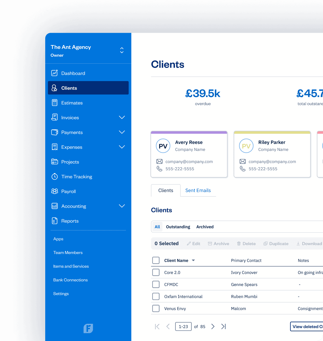Jump to last page of clients list
The width and height of the screenshot is (323, 341).
pos(223,327)
